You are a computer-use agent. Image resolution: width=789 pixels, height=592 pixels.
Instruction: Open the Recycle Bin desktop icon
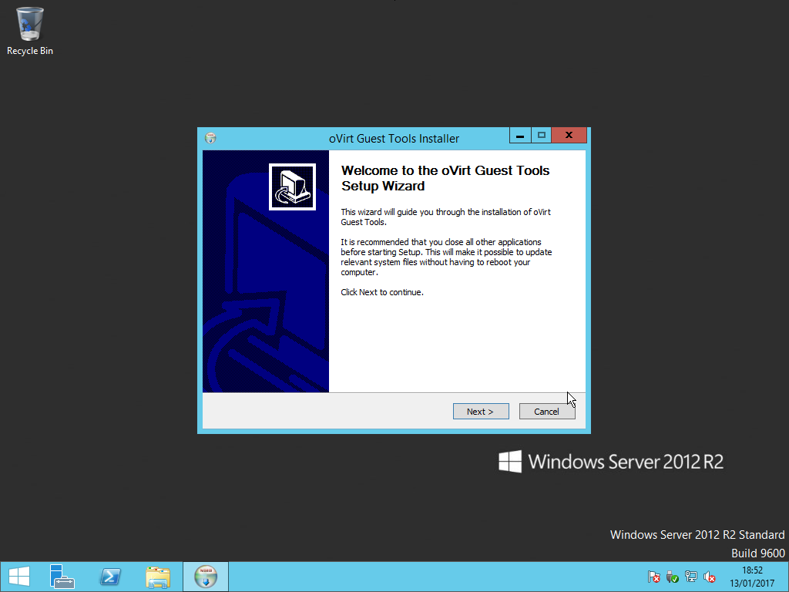30,31
